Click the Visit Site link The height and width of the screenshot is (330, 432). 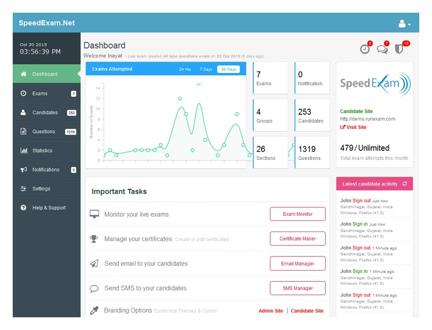[x=356, y=127]
